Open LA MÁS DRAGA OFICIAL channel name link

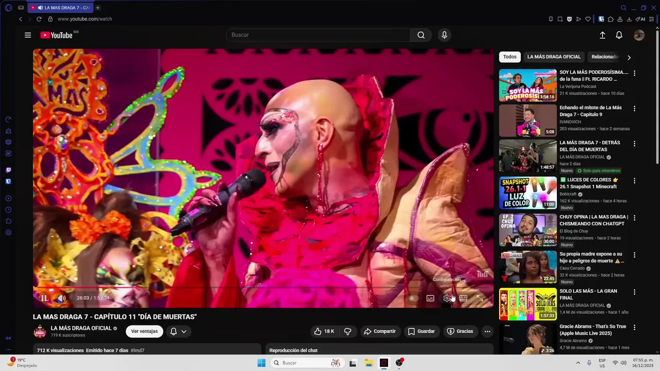[81, 328]
